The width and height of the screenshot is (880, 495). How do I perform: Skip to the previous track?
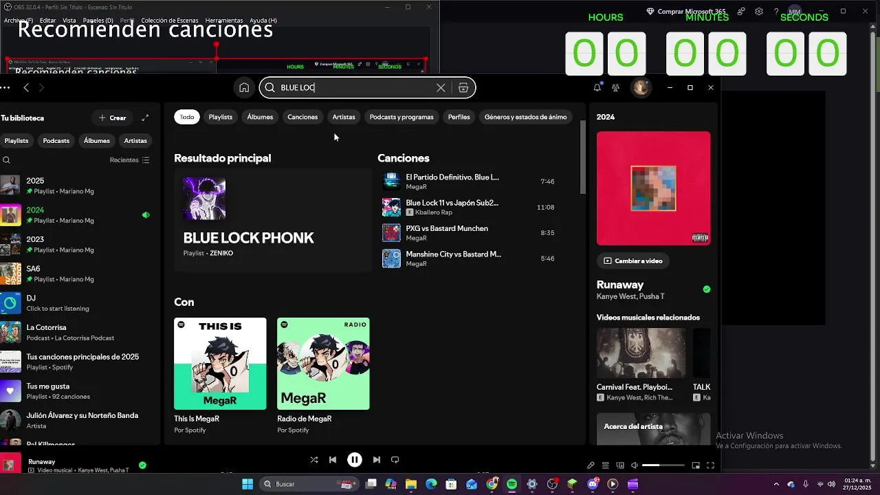[333, 460]
